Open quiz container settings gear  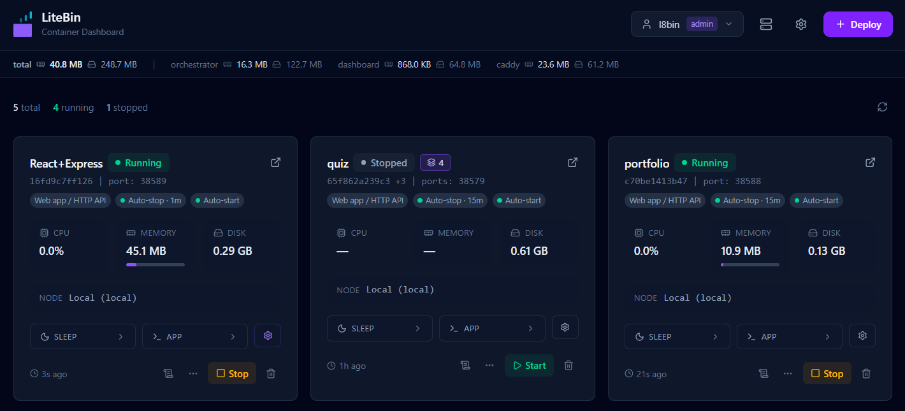565,328
